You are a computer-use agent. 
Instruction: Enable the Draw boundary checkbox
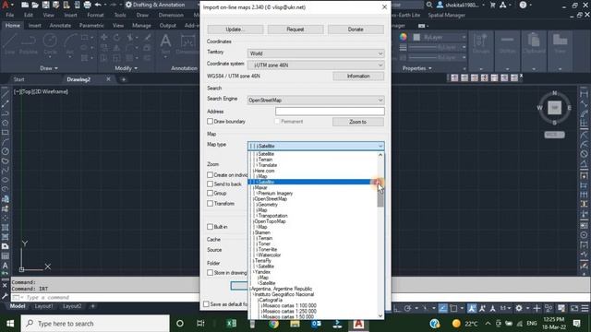(x=210, y=122)
